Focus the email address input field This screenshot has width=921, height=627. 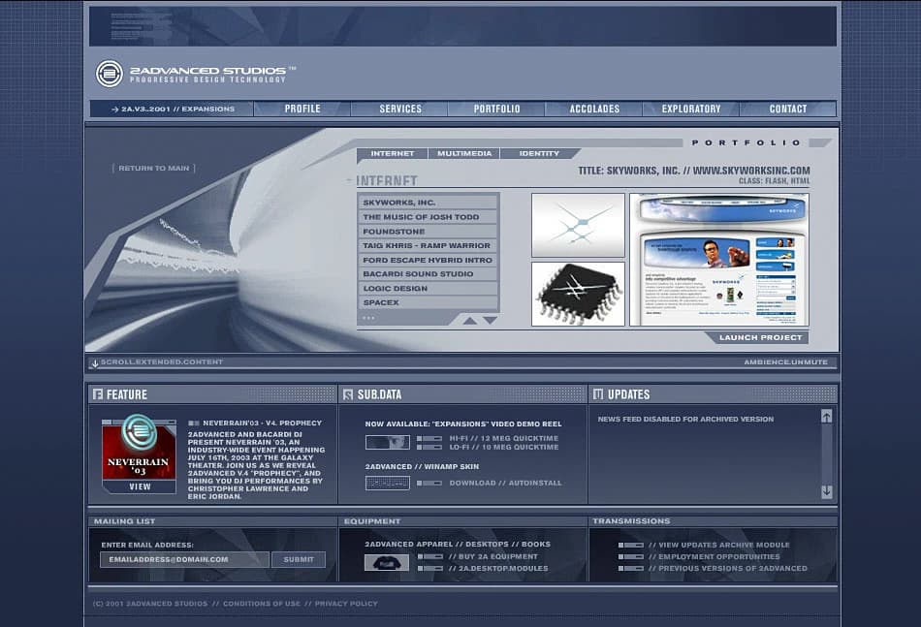click(184, 559)
